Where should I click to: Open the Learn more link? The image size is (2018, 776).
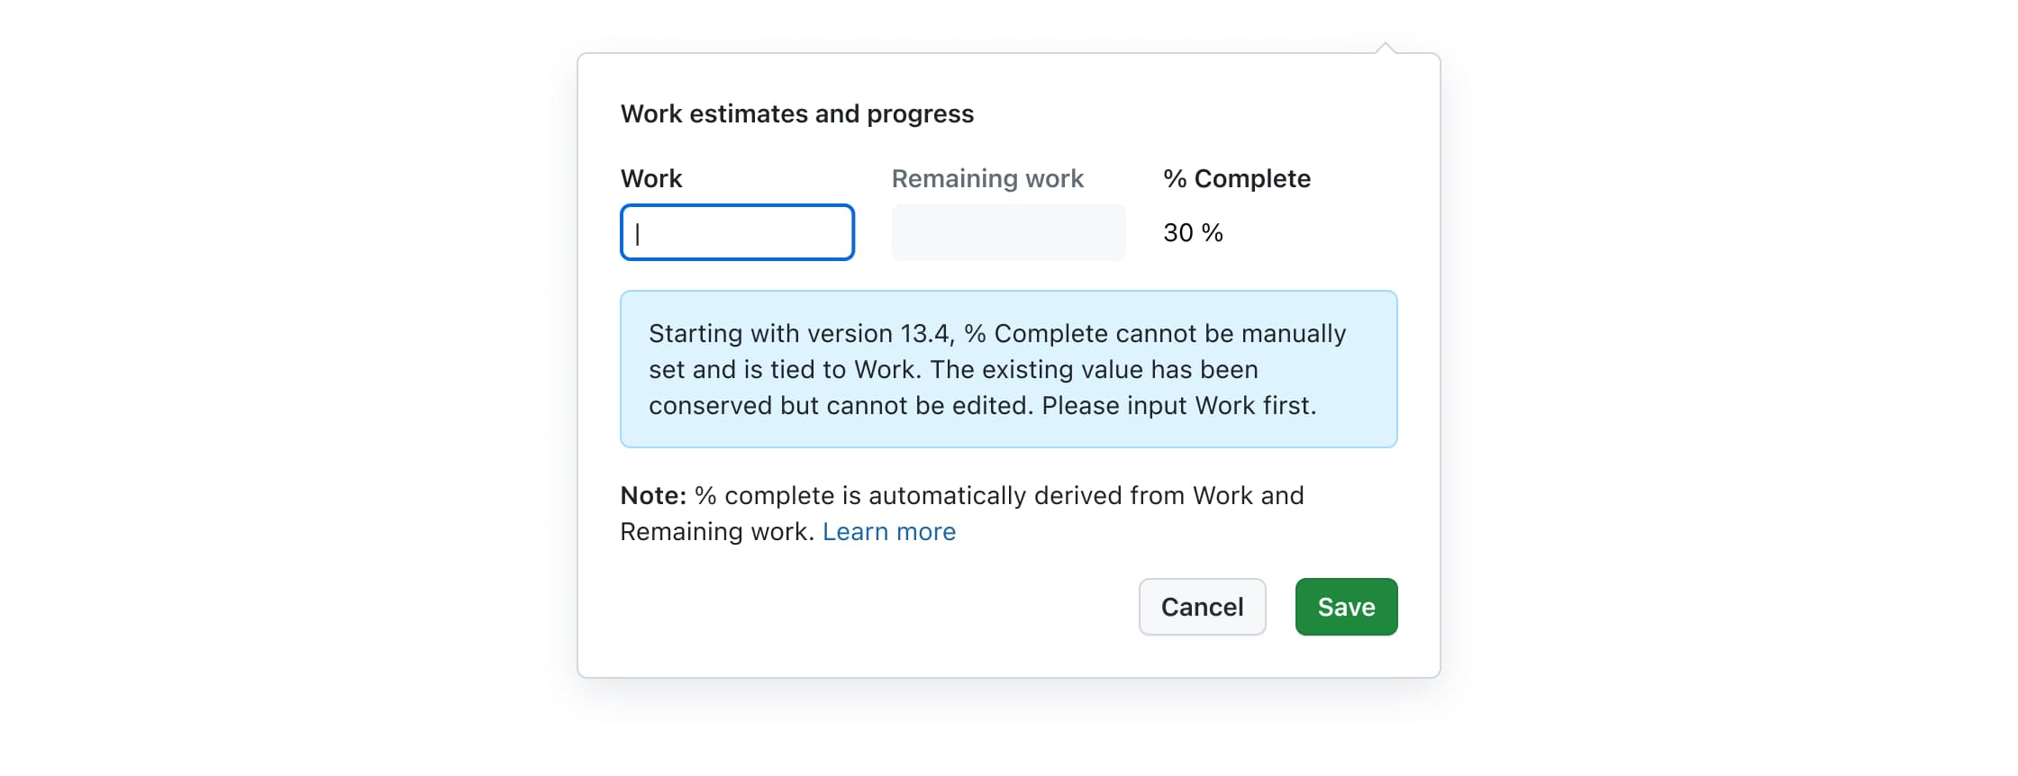click(888, 532)
